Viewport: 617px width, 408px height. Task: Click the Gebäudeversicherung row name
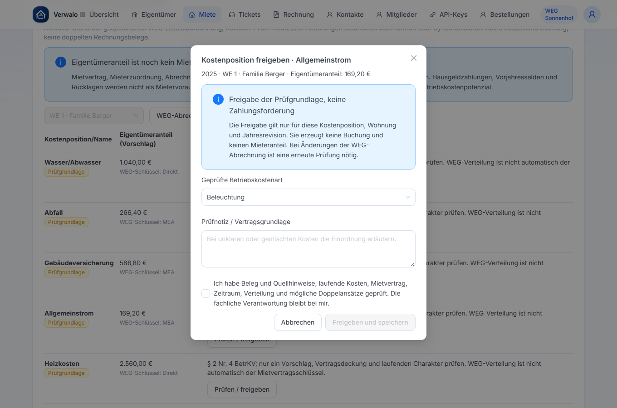(x=79, y=263)
